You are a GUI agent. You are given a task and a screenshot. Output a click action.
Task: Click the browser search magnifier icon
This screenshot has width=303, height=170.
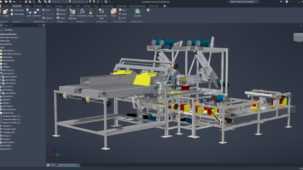pyautogui.click(x=39, y=25)
